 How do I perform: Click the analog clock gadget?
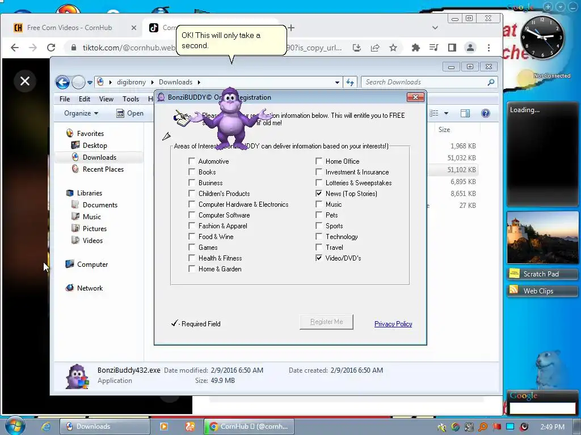point(542,38)
